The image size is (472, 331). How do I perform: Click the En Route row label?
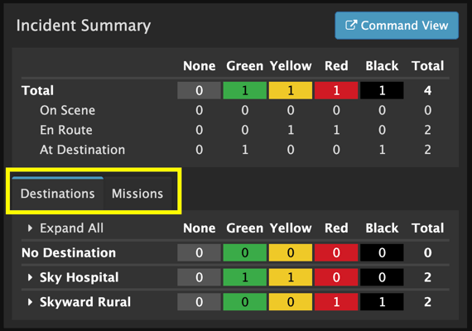(x=66, y=130)
